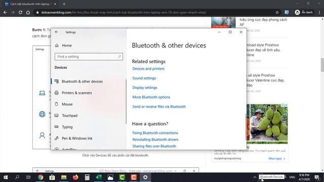Screen dimensions: 324x182
Task: Click the Chrome page vertical scrollbar thumb
Action: [322, 65]
